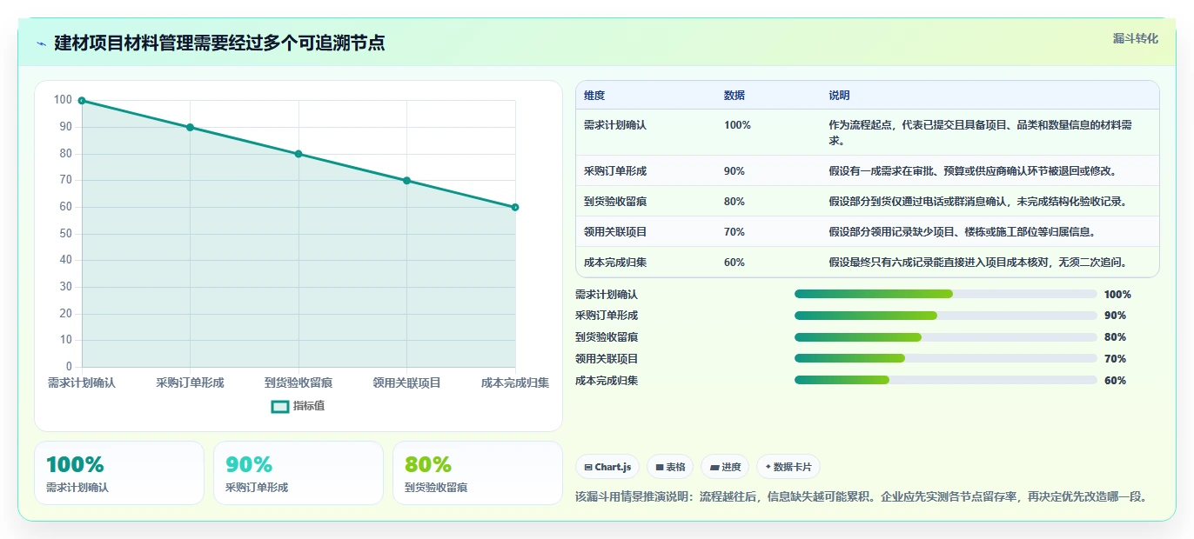Screen dimensions: 1194x539
Task: Click the page title 建材项目材料管理需要经过多个可追溯节点
Action: (219, 43)
